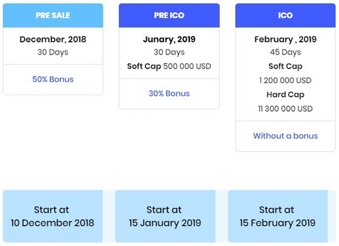This screenshot has width=339, height=246.
Task: Select the Without a bonus link
Action: click(285, 136)
